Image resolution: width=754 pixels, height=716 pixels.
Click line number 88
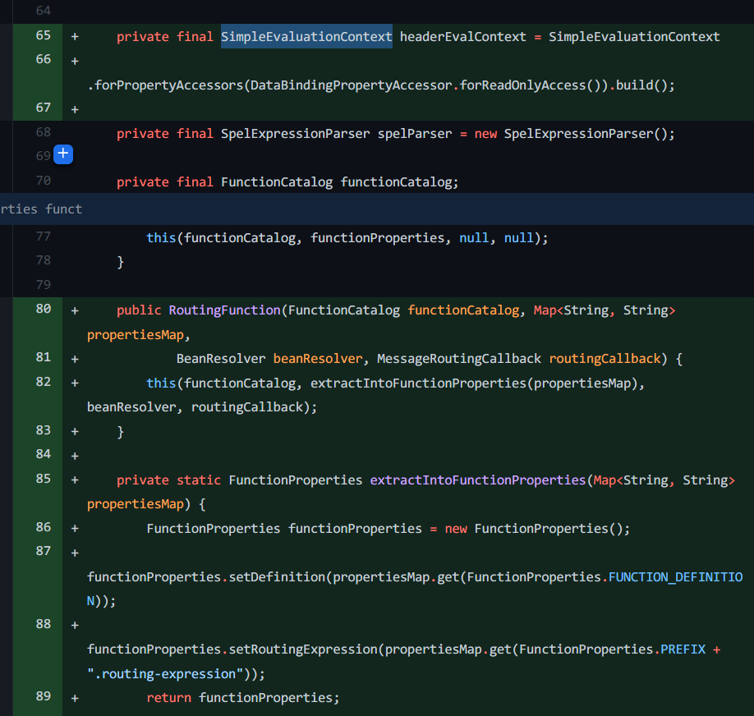click(x=44, y=624)
